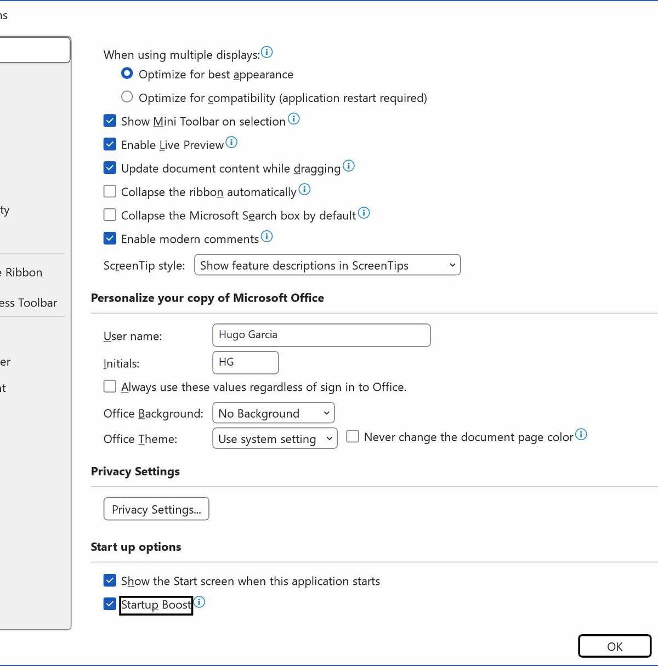Check "Always use these values regardless of sign in"
The image size is (658, 666).
[x=110, y=386]
